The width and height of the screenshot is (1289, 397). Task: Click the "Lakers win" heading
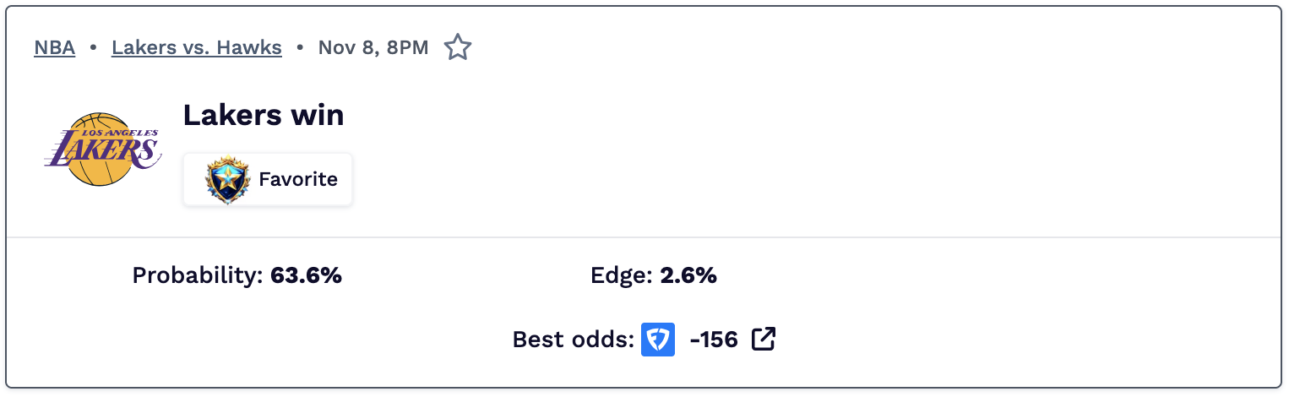click(264, 115)
